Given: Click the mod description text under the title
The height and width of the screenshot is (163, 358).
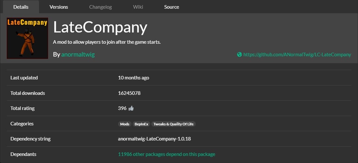Looking at the screenshot, I should tap(107, 42).
